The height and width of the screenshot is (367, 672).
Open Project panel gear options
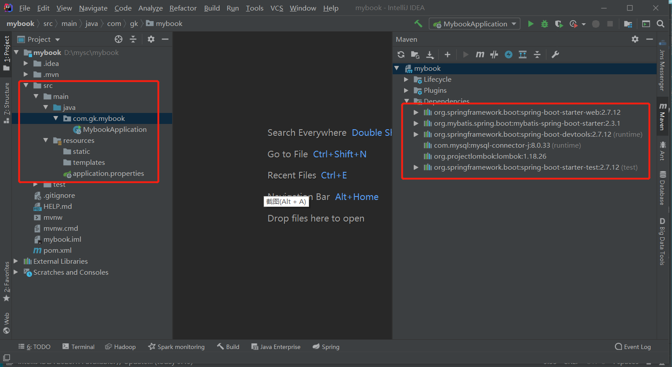click(151, 39)
